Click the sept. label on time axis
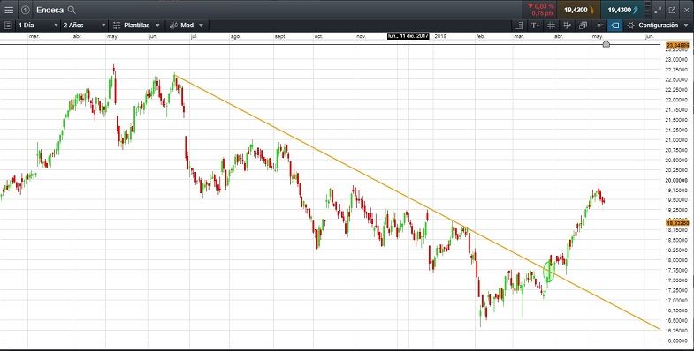This screenshot has height=351, width=694. (280, 37)
